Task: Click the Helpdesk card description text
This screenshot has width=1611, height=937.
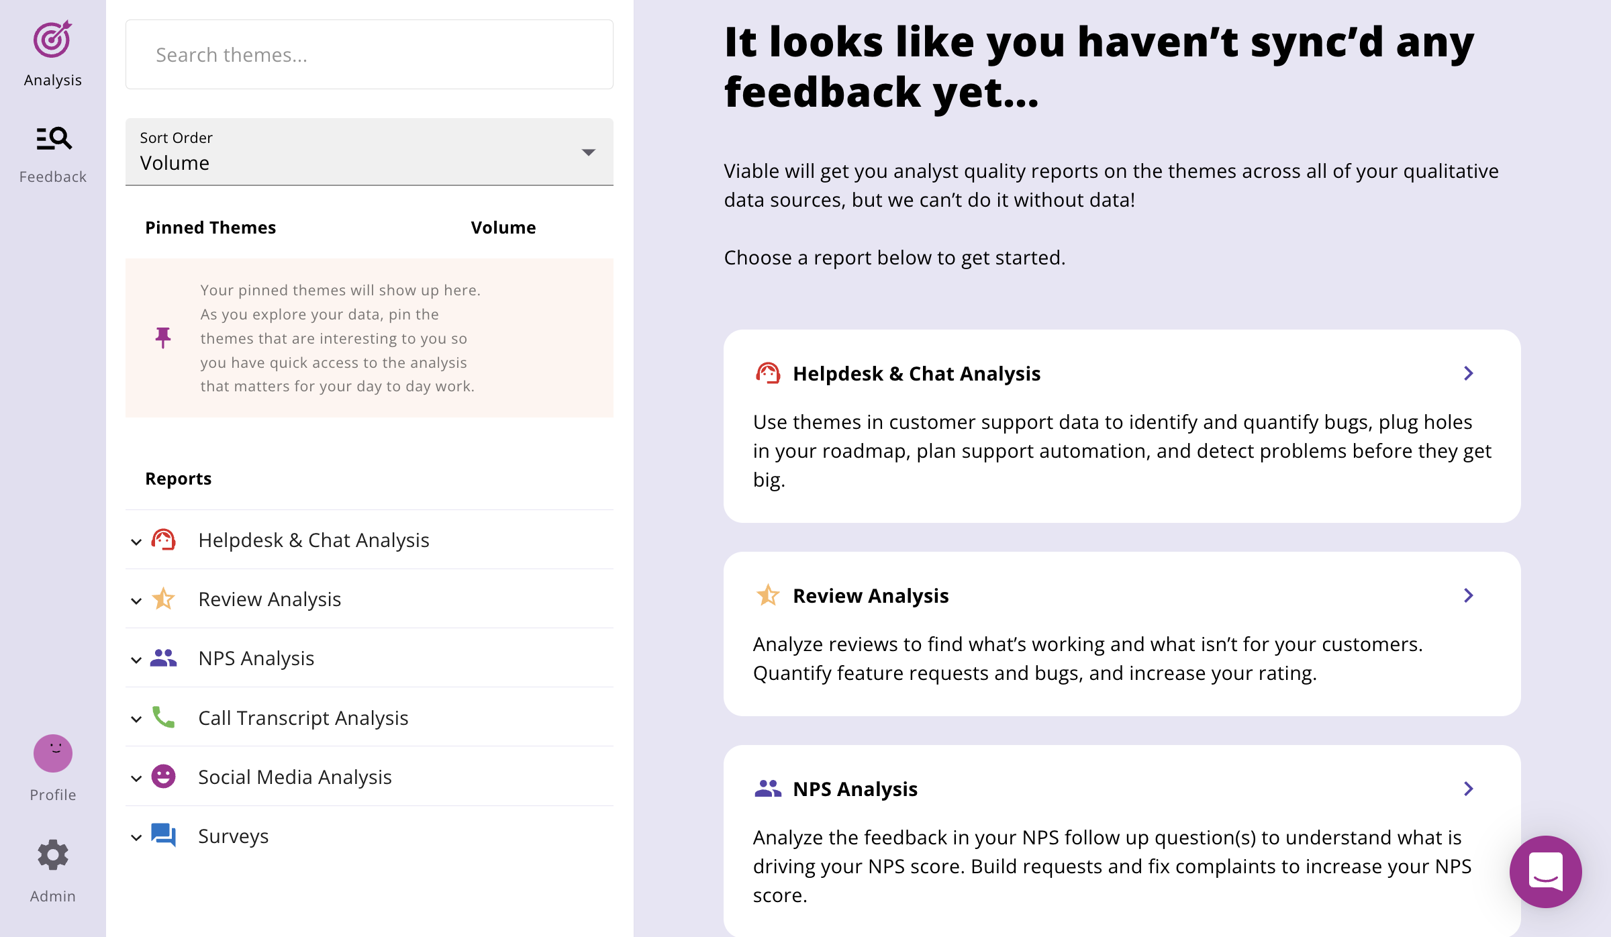Action: point(1122,450)
